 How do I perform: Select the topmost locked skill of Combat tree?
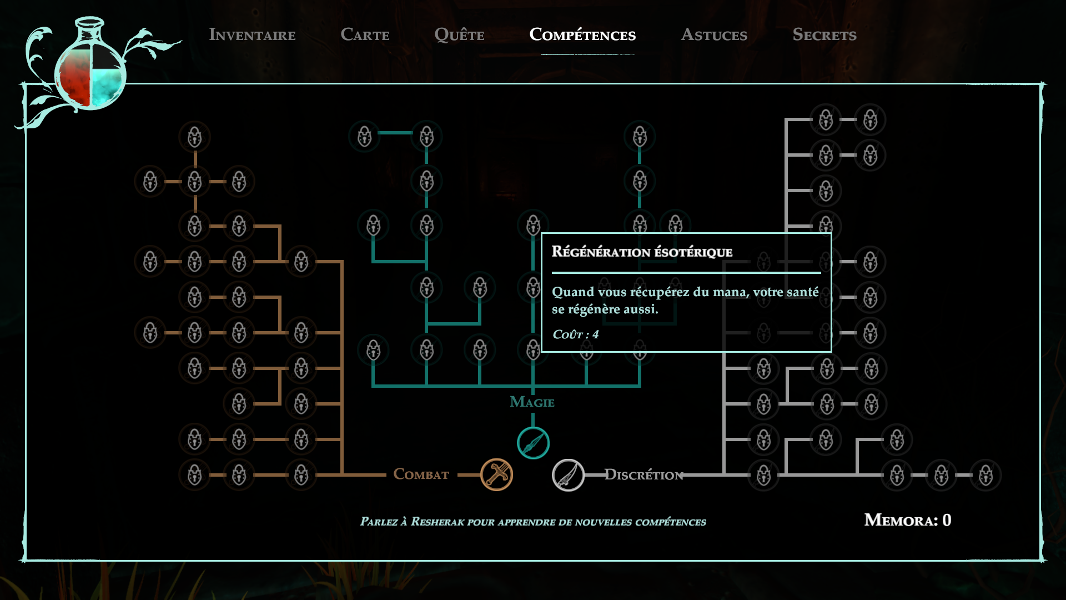[194, 137]
